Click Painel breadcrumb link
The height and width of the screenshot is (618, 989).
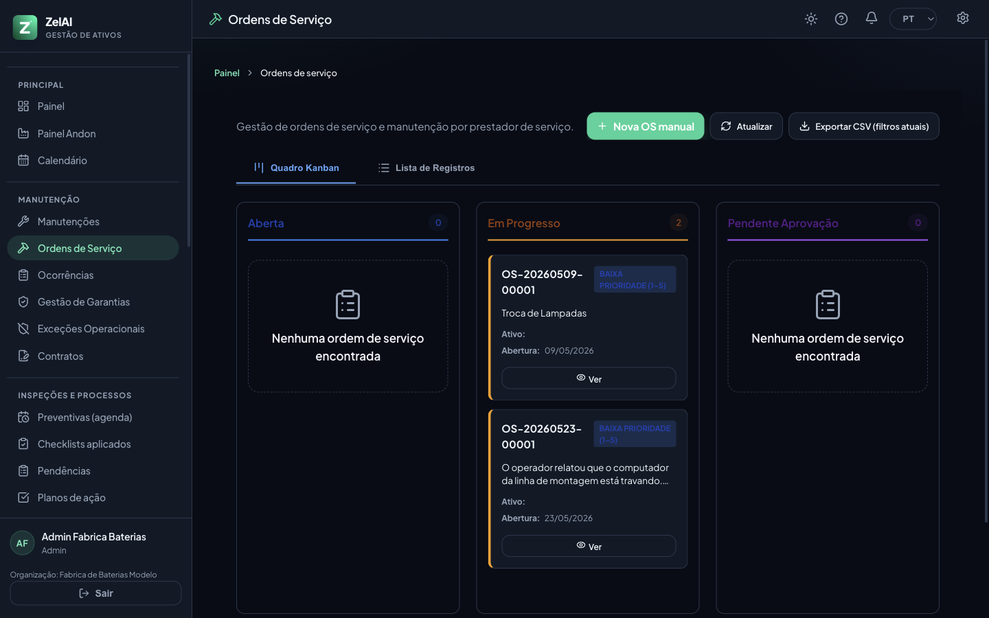point(227,73)
